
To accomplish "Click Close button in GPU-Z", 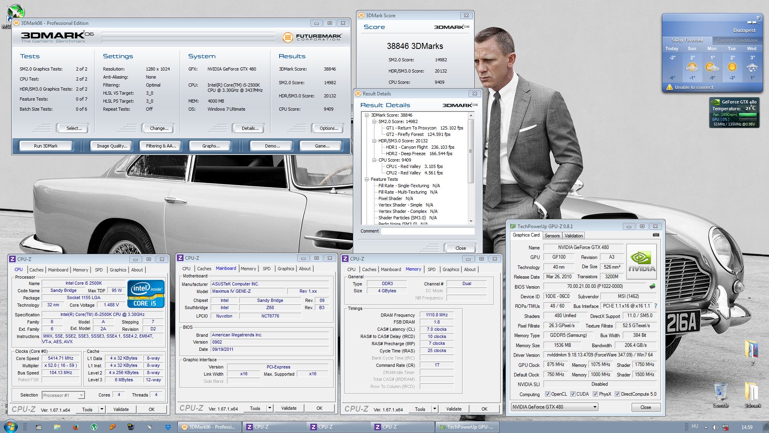I will (645, 407).
